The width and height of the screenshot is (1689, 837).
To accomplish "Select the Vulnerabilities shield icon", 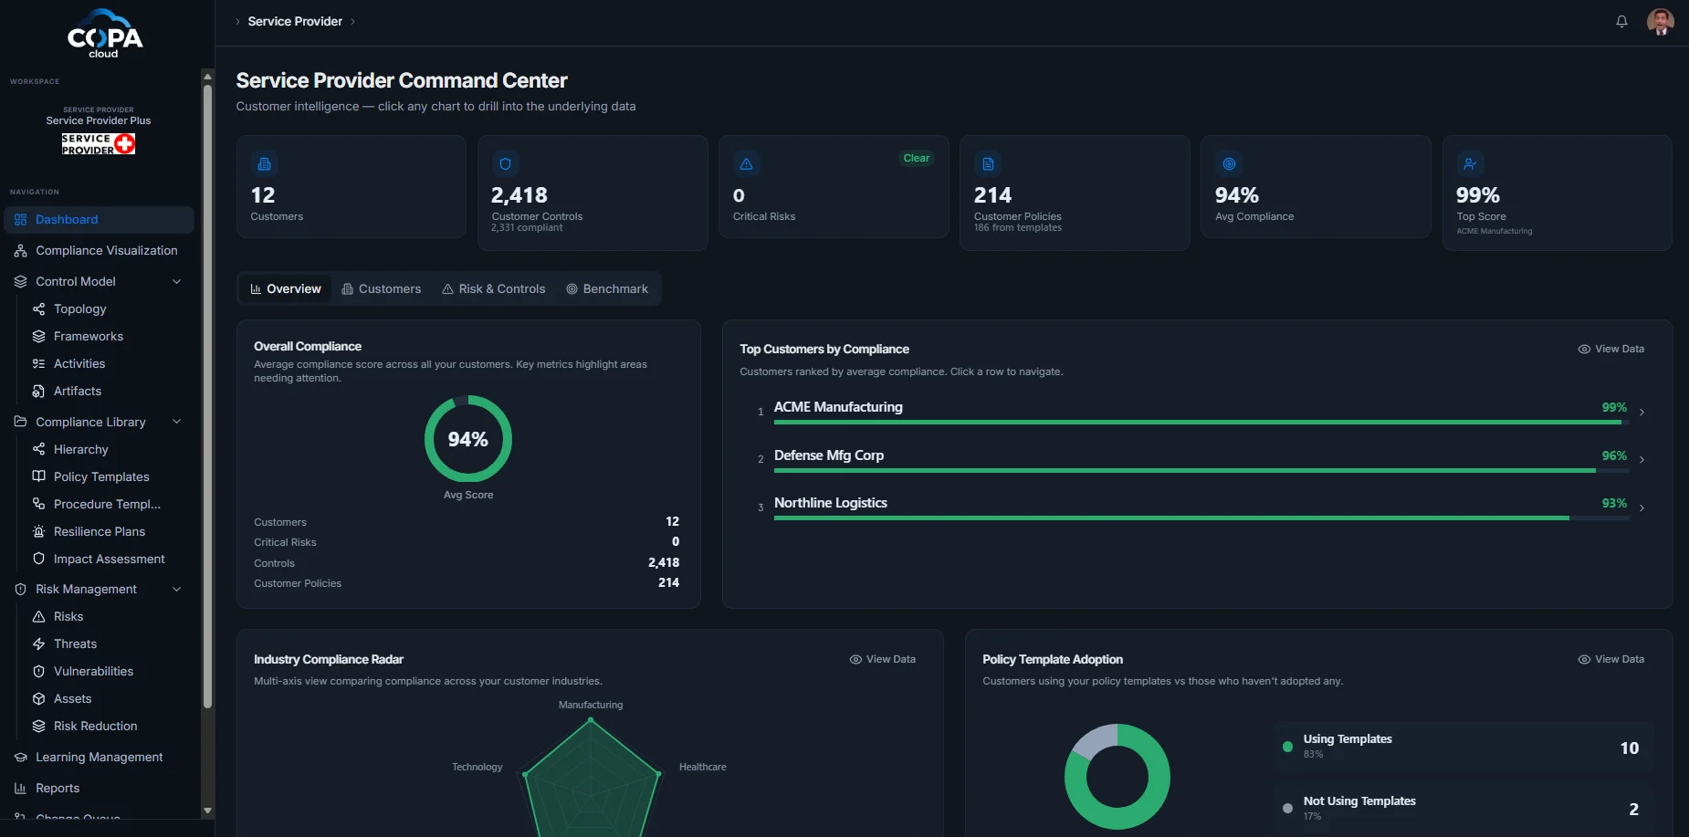I will (x=38, y=672).
